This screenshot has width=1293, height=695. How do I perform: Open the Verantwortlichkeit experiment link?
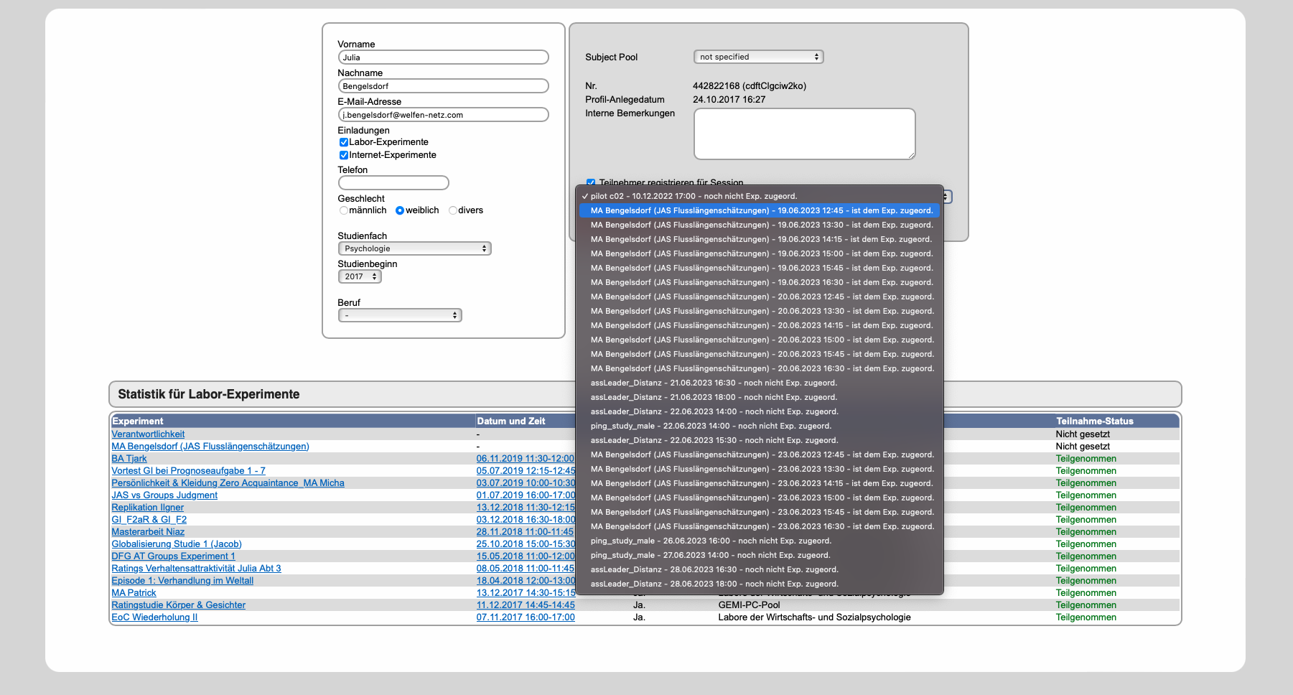(x=148, y=434)
